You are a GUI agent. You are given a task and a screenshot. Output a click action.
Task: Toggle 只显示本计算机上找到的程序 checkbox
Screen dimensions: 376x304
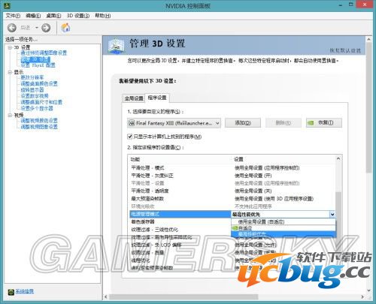pyautogui.click(x=129, y=137)
